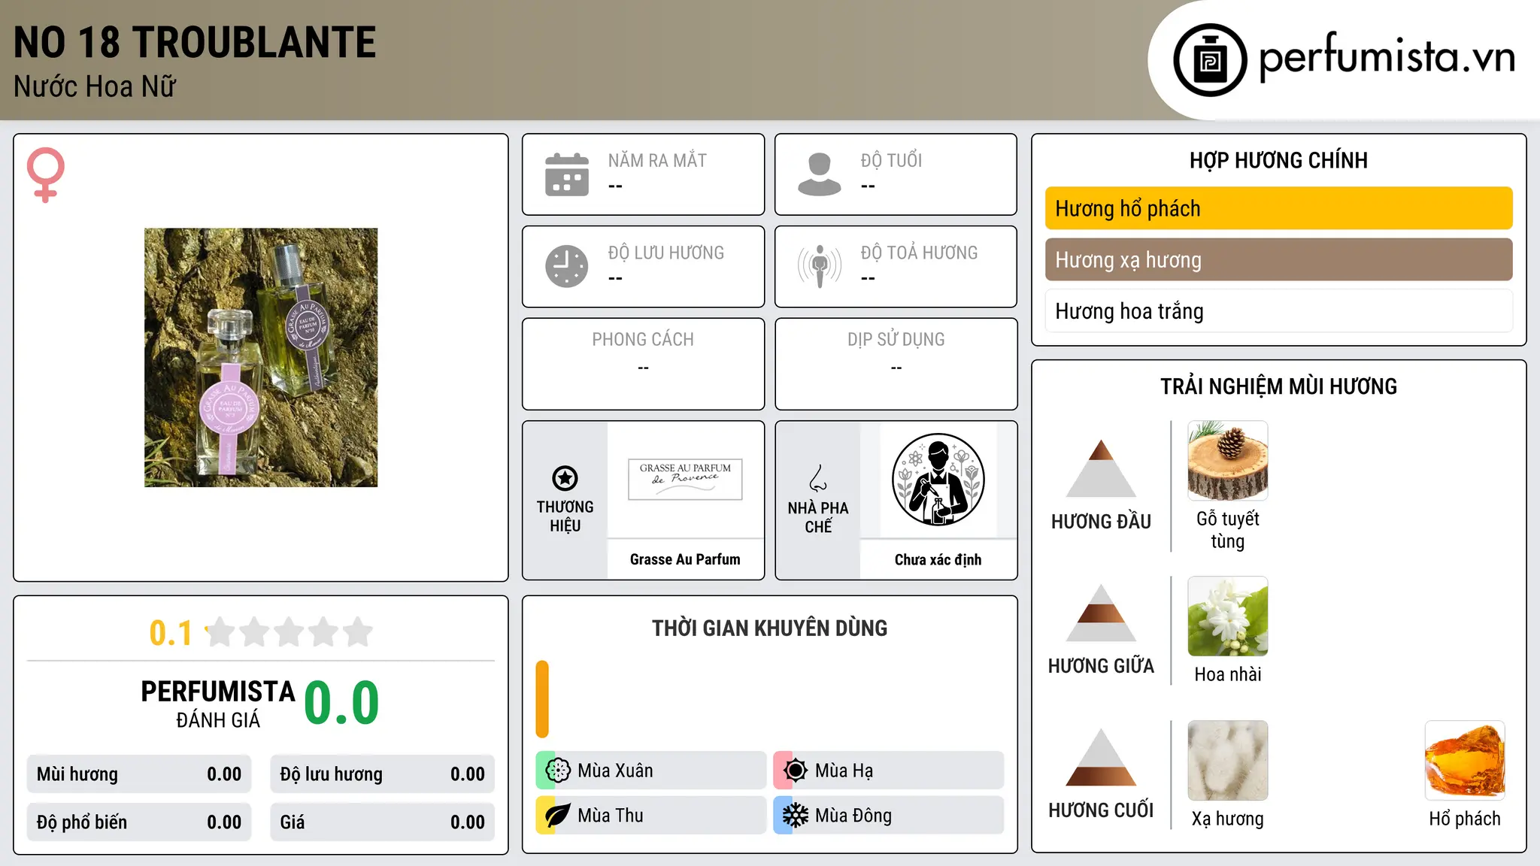Viewport: 1540px width, 866px height.
Task: Select the Xạ hương note image
Action: tap(1227, 761)
